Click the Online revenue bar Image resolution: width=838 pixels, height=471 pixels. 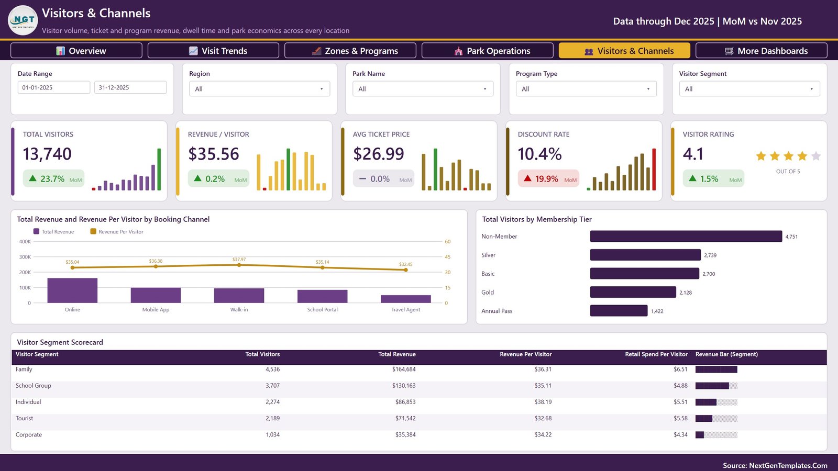point(72,290)
